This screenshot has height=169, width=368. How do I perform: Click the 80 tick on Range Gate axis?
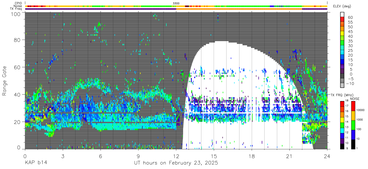(x=17, y=40)
